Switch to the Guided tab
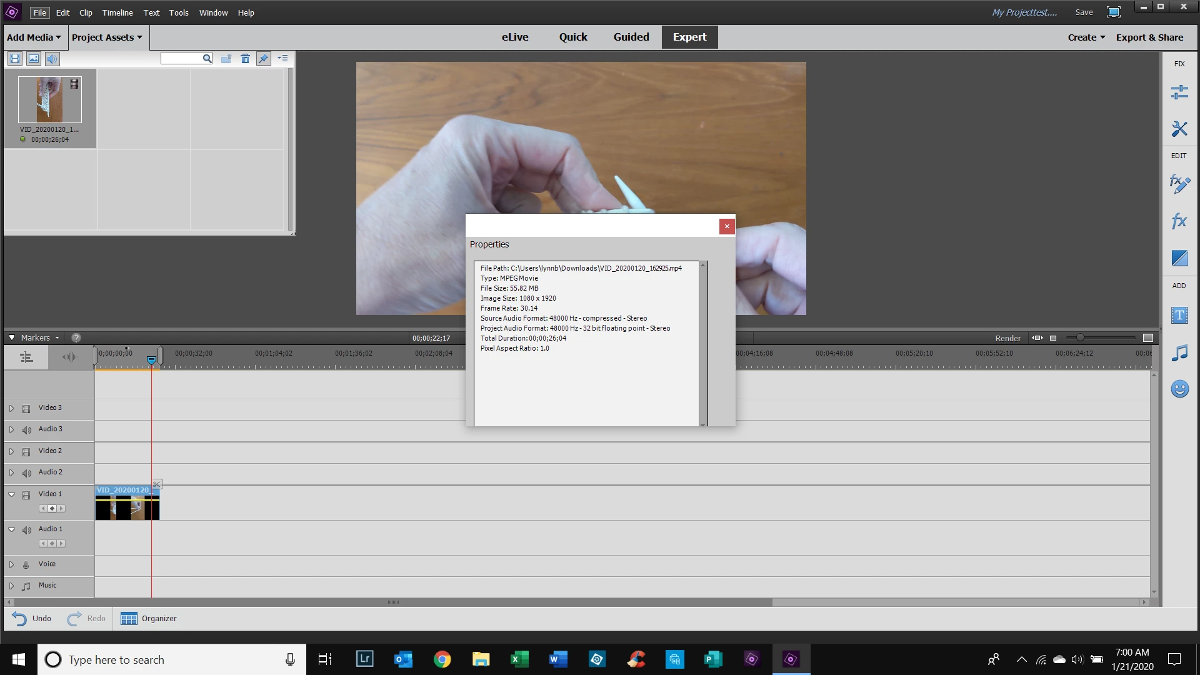 631,37
